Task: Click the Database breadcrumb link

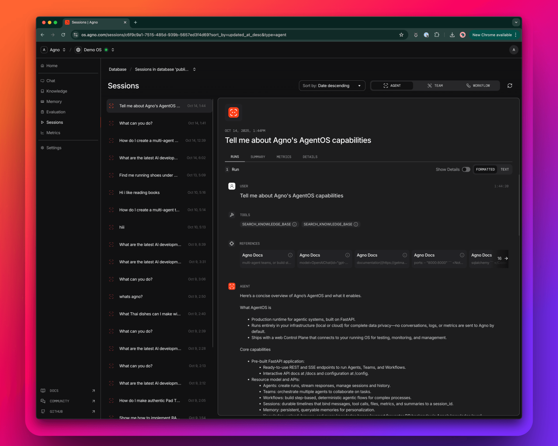Action: coord(117,69)
